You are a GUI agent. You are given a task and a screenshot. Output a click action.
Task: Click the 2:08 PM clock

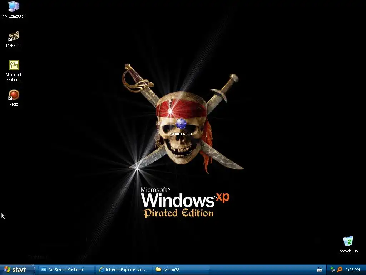(352, 270)
